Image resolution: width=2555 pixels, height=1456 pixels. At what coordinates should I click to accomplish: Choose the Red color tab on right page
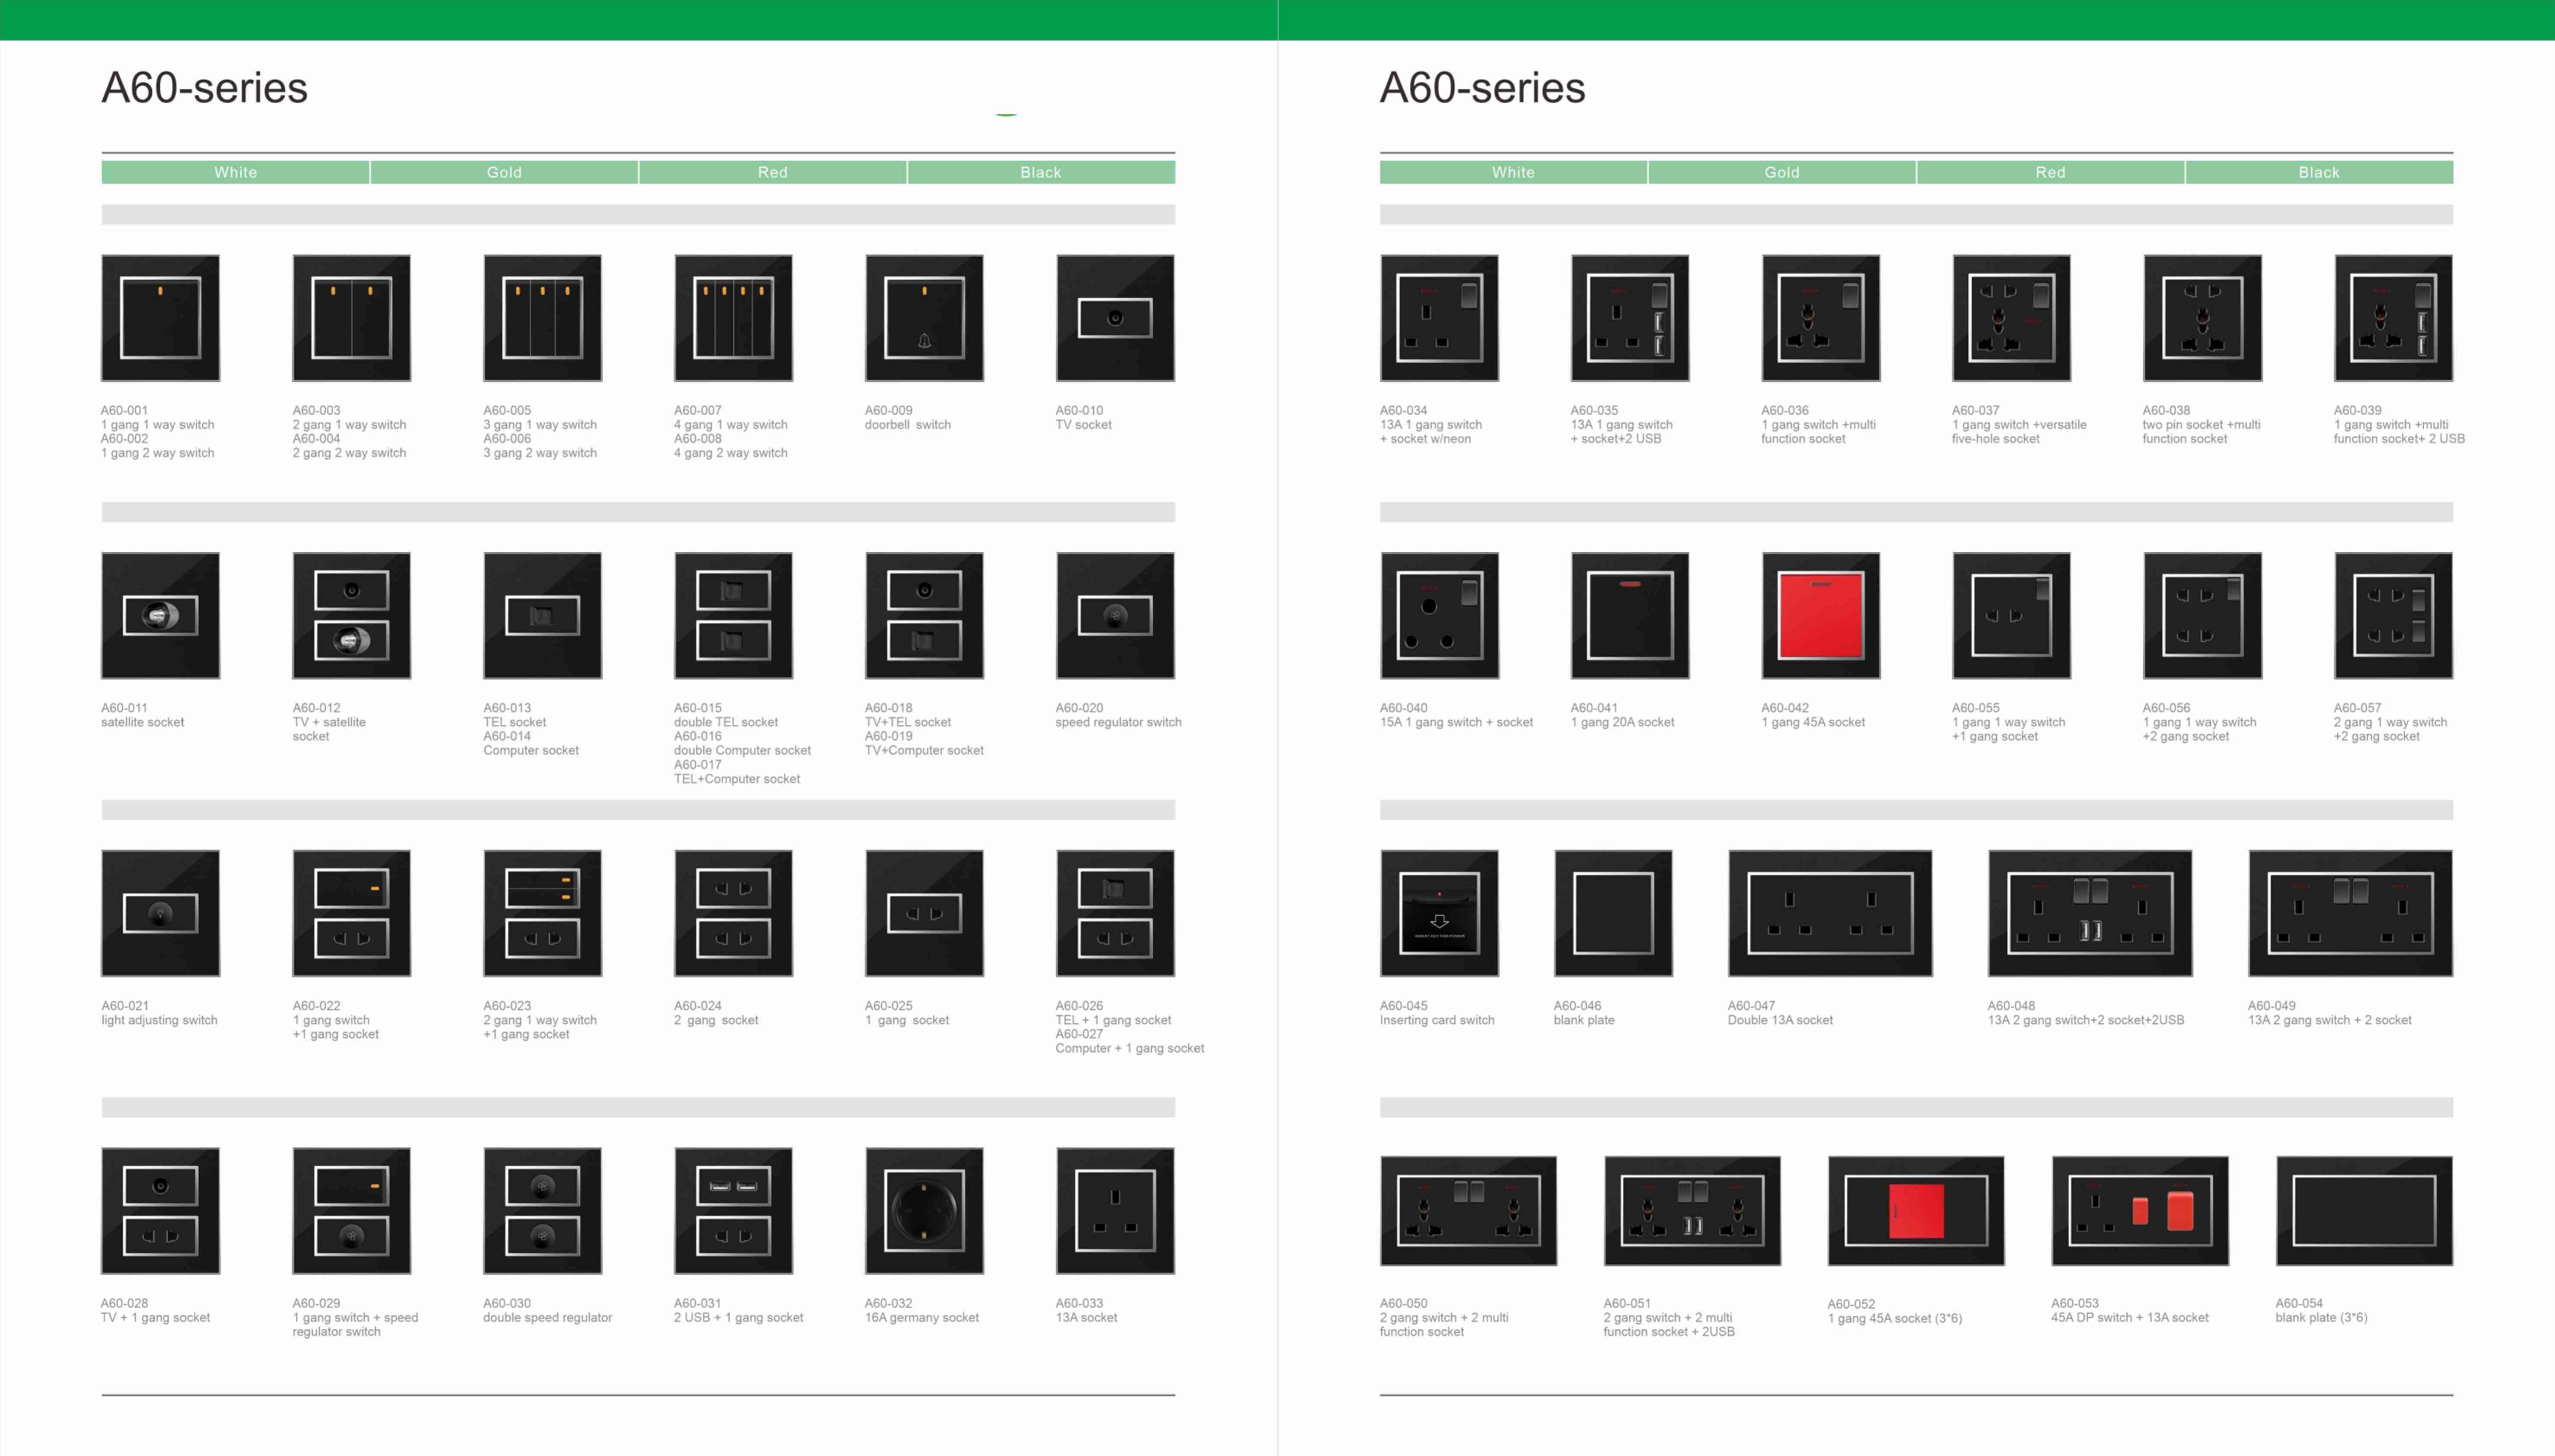coord(2051,172)
